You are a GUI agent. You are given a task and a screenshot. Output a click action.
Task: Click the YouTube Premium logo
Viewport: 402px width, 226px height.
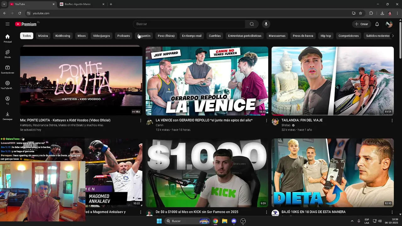pos(26,24)
